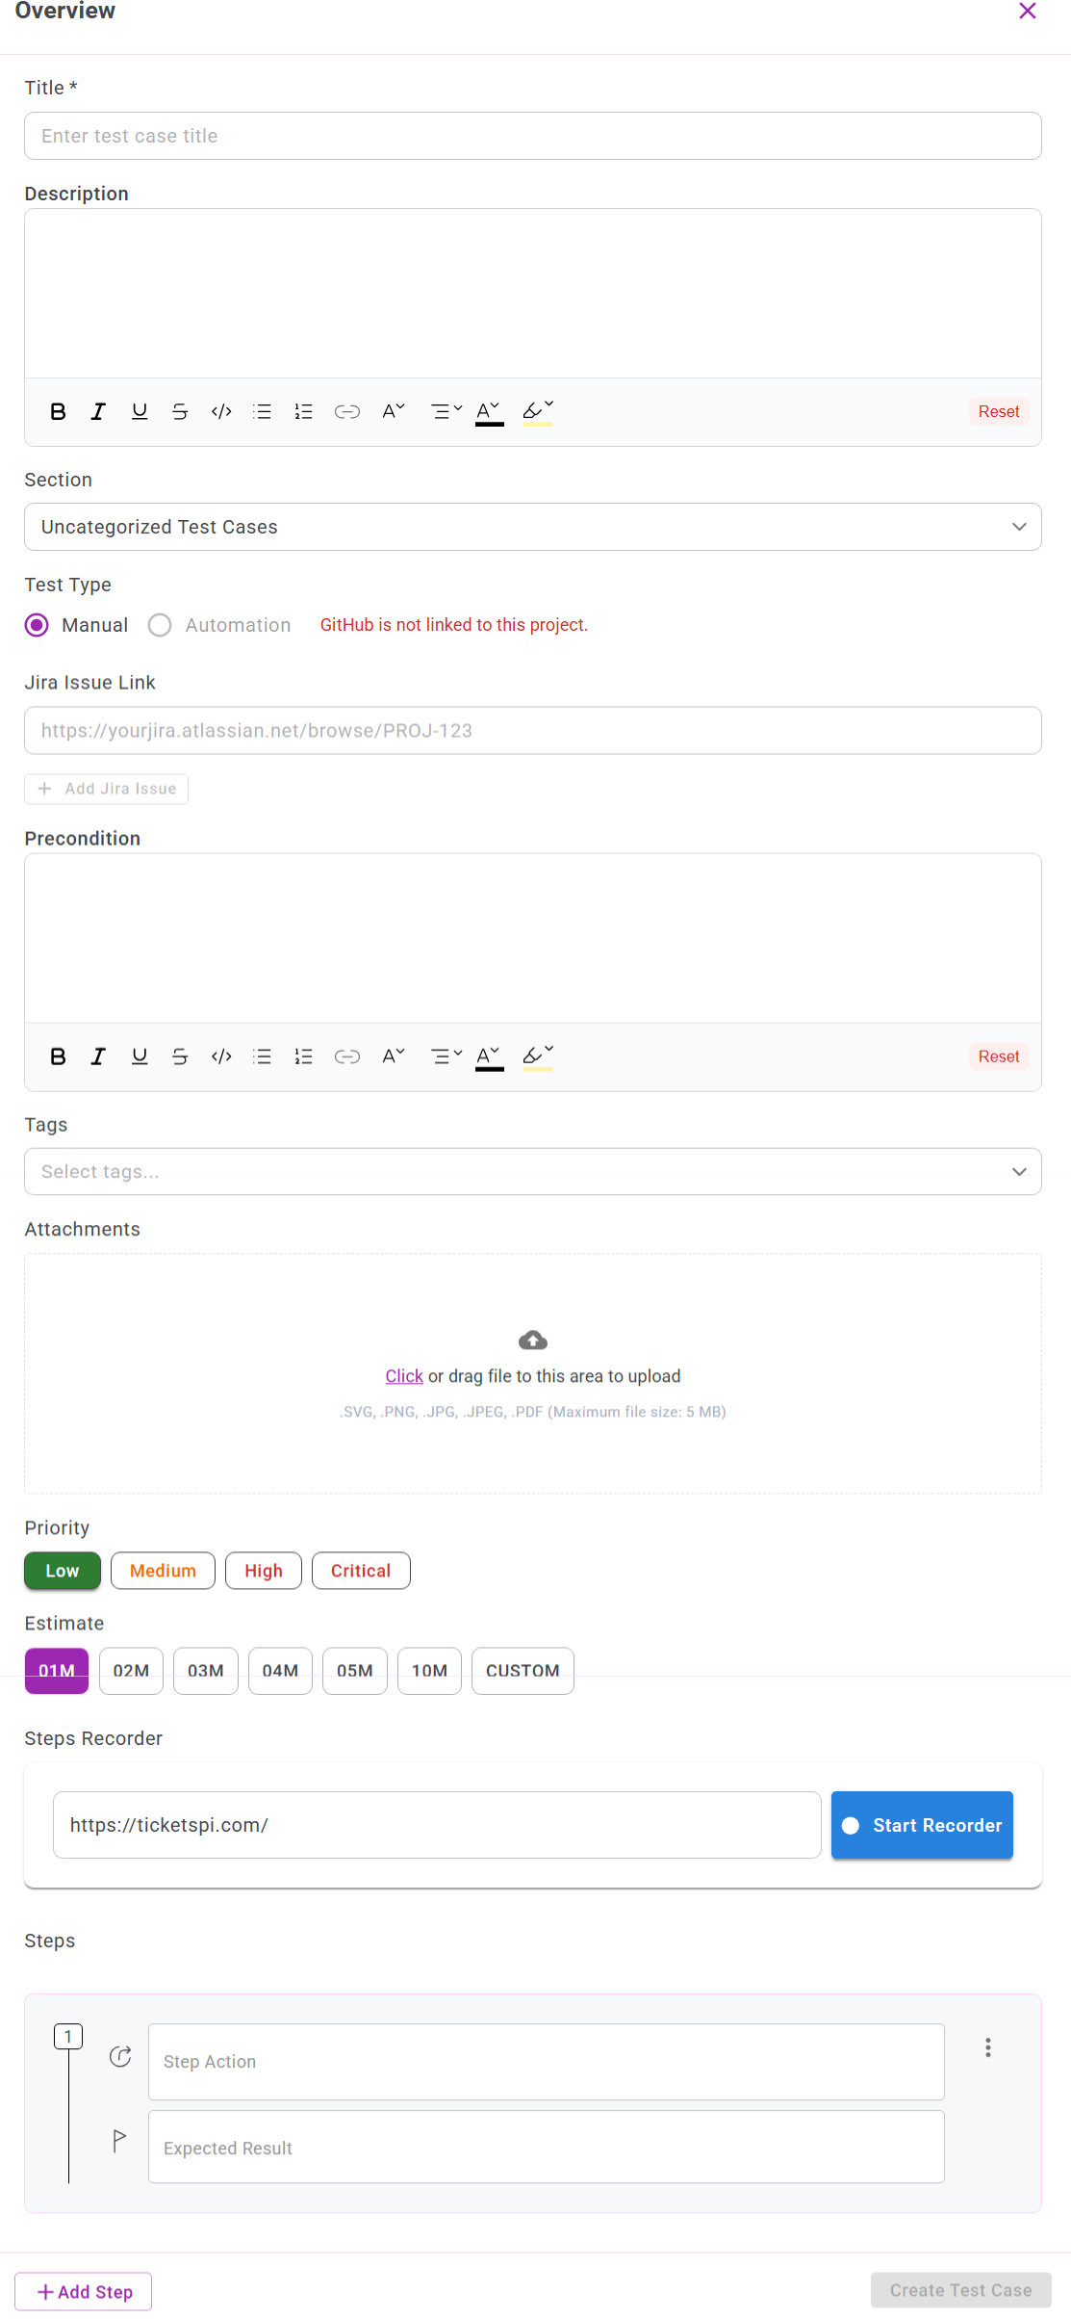Open highlight color picker in Description toolbar

(x=538, y=412)
